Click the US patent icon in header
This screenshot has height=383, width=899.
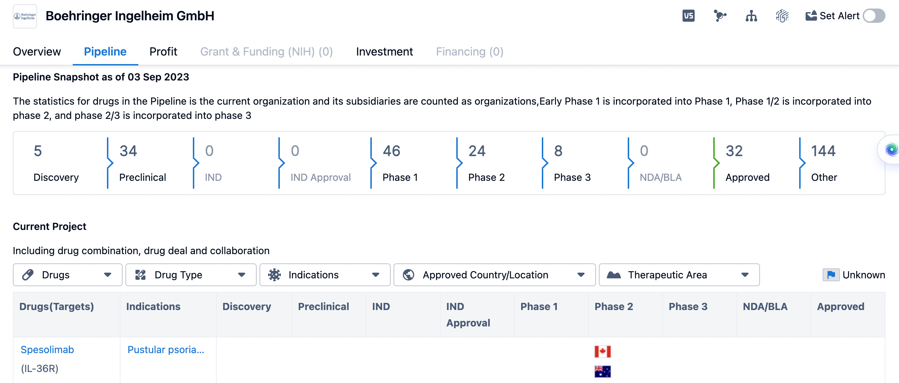(688, 16)
